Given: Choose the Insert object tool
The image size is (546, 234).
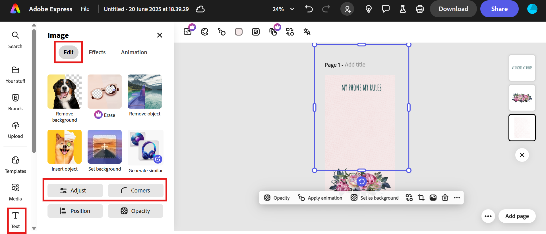Looking at the screenshot, I should pos(65,151).
